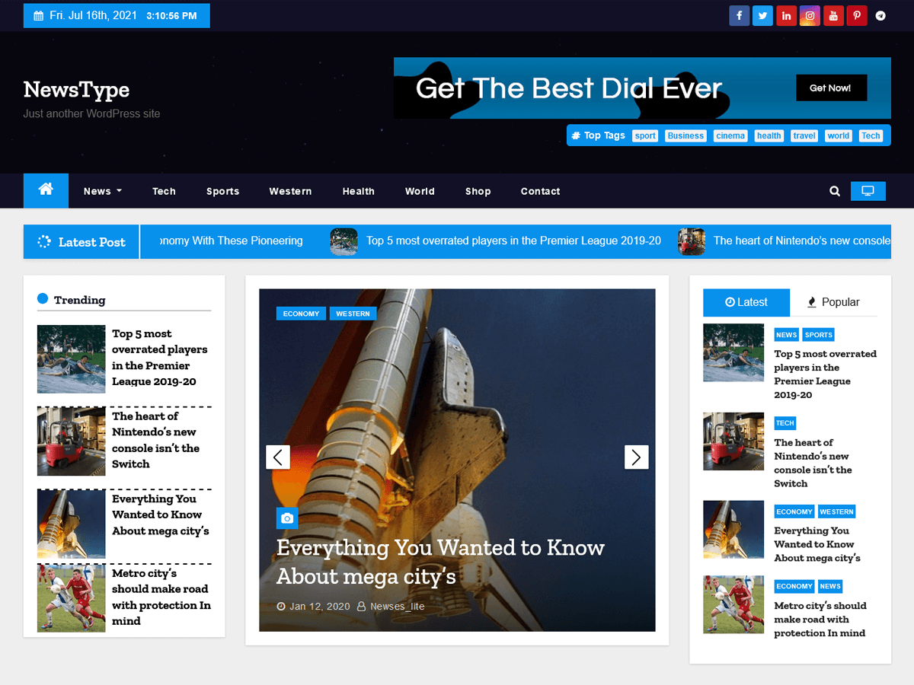The height and width of the screenshot is (685, 914).
Task: Click the blue monitor icon beside search
Action: (868, 191)
